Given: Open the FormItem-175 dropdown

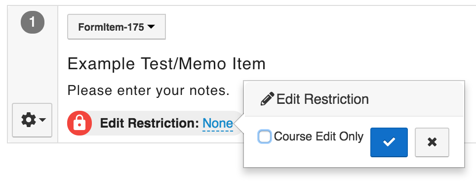Looking at the screenshot, I should [x=117, y=27].
